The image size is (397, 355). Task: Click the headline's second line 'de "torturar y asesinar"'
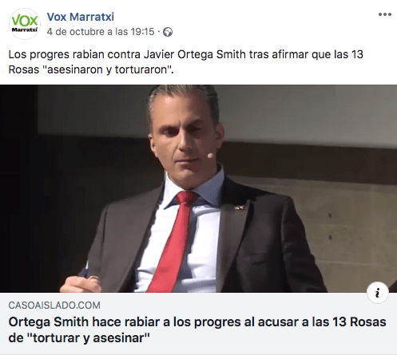(x=79, y=338)
